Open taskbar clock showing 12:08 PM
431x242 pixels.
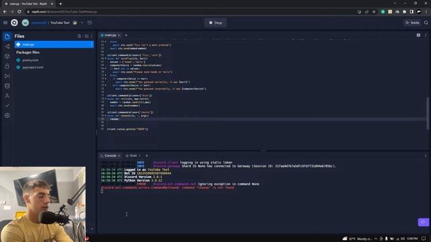coord(412,239)
